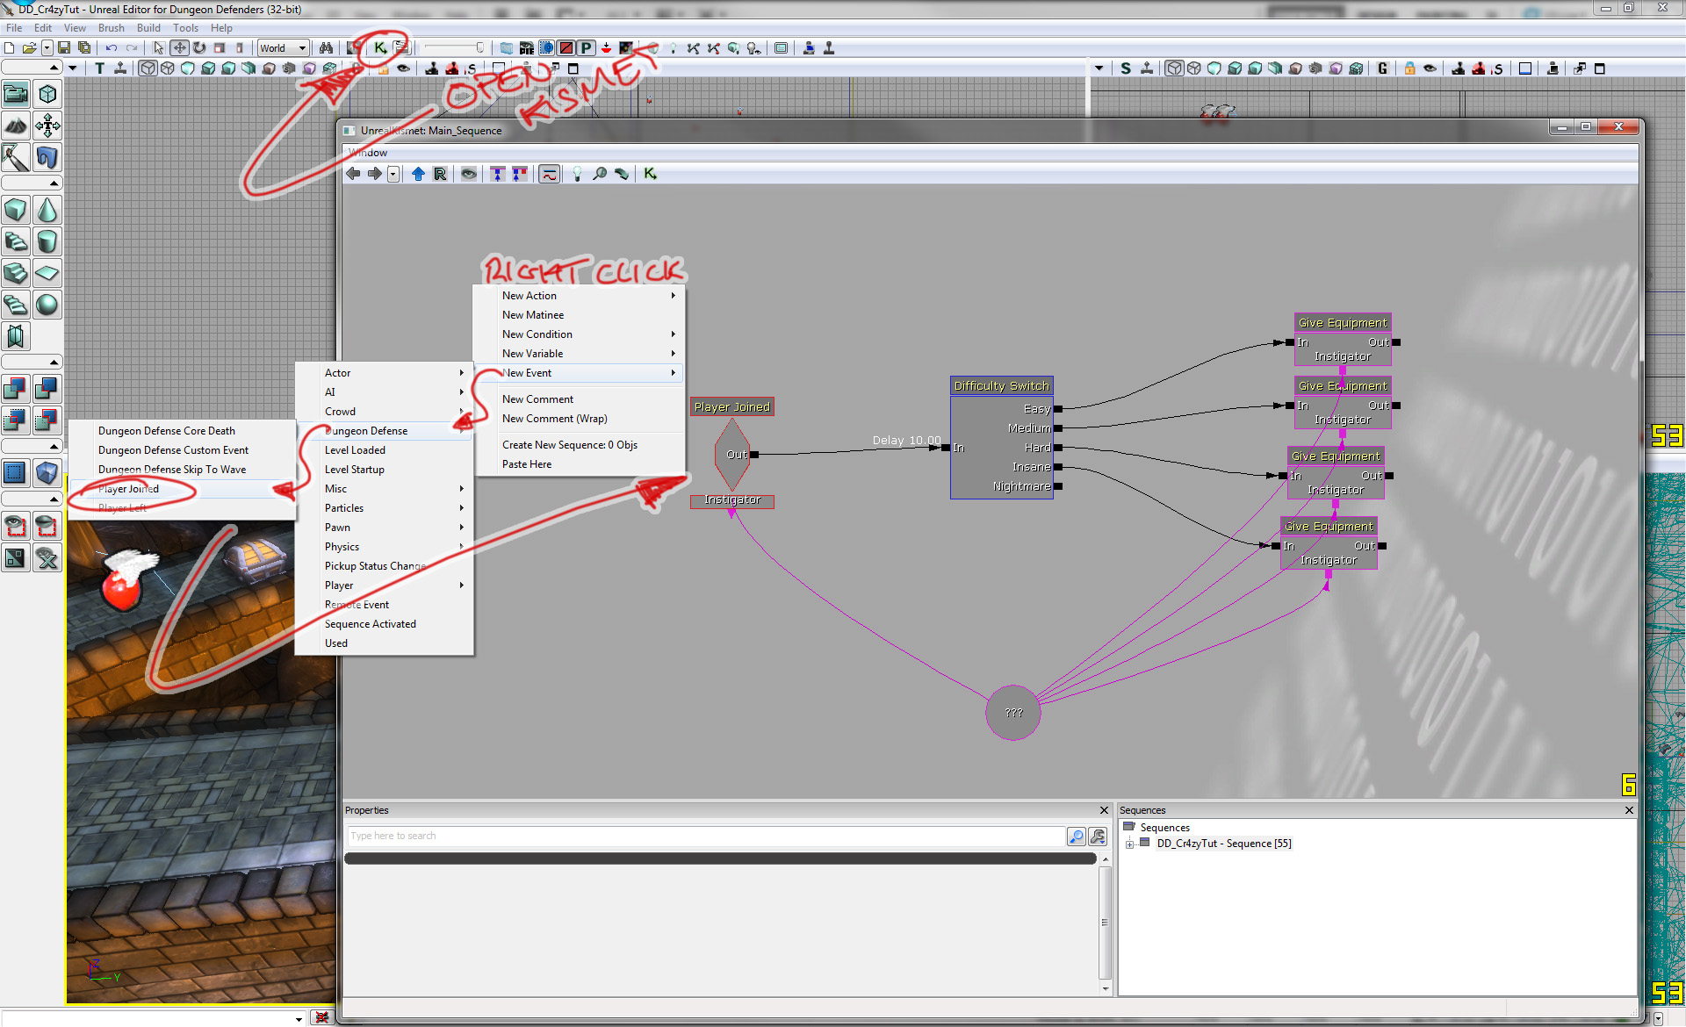
Task: Click Kismet forward navigation arrow
Action: pyautogui.click(x=374, y=174)
